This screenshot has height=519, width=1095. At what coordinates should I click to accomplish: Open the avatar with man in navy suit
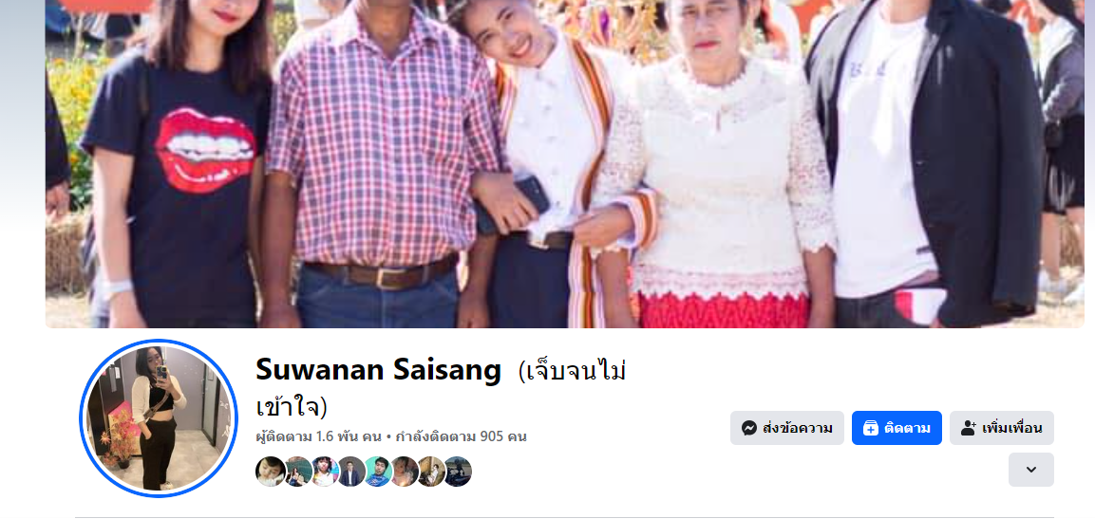click(351, 472)
